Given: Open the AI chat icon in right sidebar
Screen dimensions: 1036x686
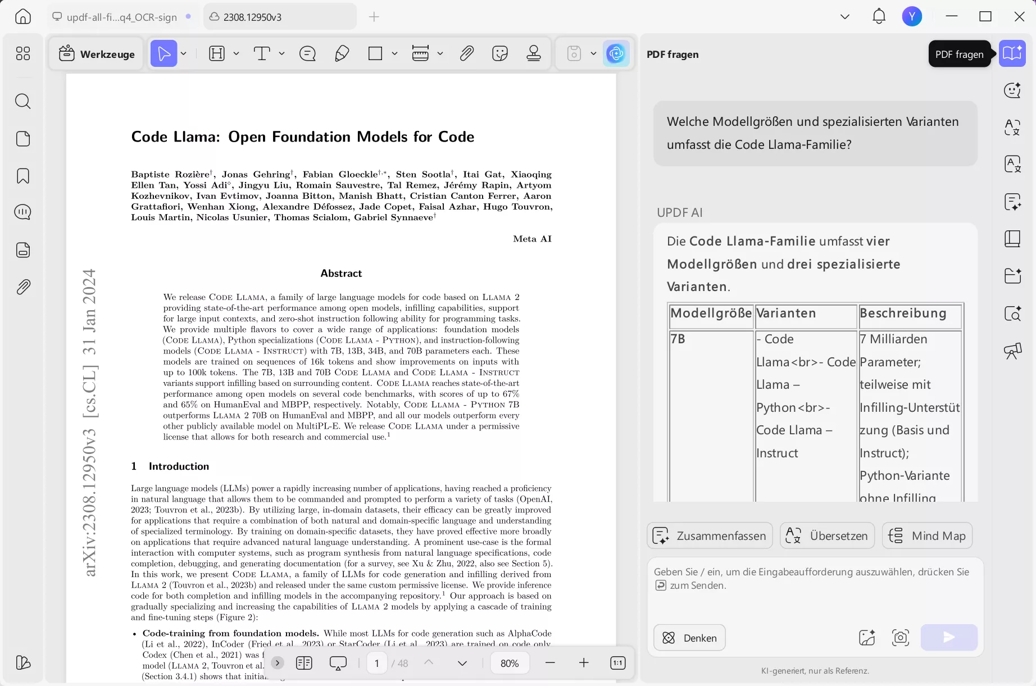Looking at the screenshot, I should (1012, 90).
